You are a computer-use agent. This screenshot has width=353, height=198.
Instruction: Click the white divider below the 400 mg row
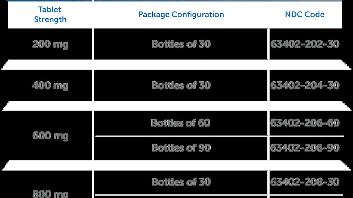pyautogui.click(x=176, y=106)
